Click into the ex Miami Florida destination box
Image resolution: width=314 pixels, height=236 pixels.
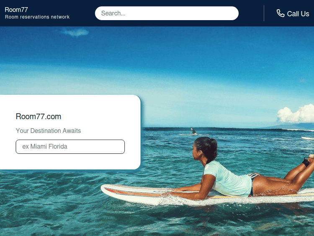(x=70, y=147)
